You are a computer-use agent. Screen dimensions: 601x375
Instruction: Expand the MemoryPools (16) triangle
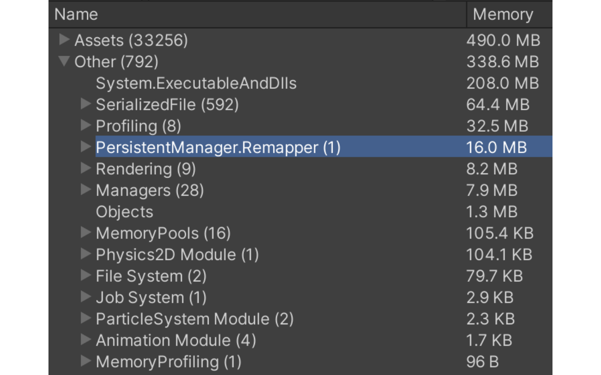(x=85, y=233)
